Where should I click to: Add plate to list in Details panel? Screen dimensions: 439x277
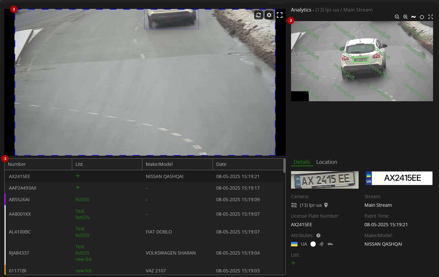pyautogui.click(x=293, y=263)
